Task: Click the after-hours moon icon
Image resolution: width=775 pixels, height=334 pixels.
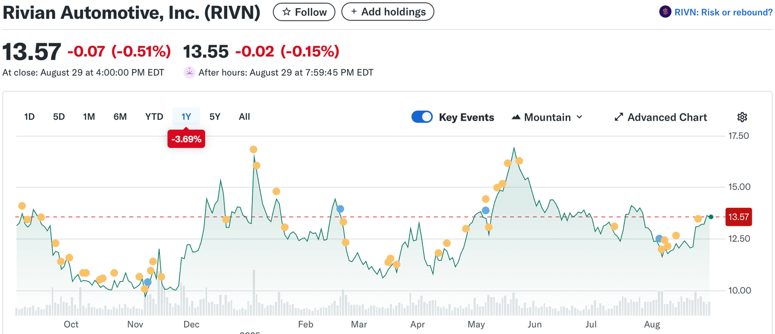Action: click(189, 72)
